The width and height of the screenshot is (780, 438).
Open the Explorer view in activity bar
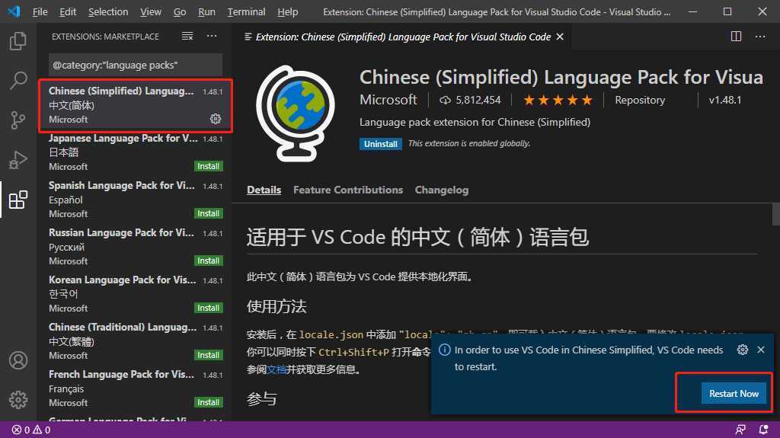pyautogui.click(x=18, y=41)
